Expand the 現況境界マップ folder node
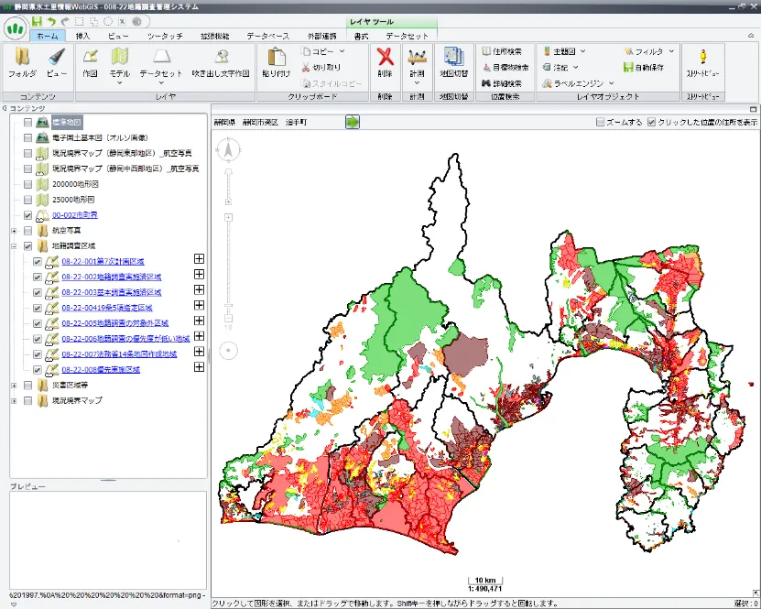 tap(14, 401)
